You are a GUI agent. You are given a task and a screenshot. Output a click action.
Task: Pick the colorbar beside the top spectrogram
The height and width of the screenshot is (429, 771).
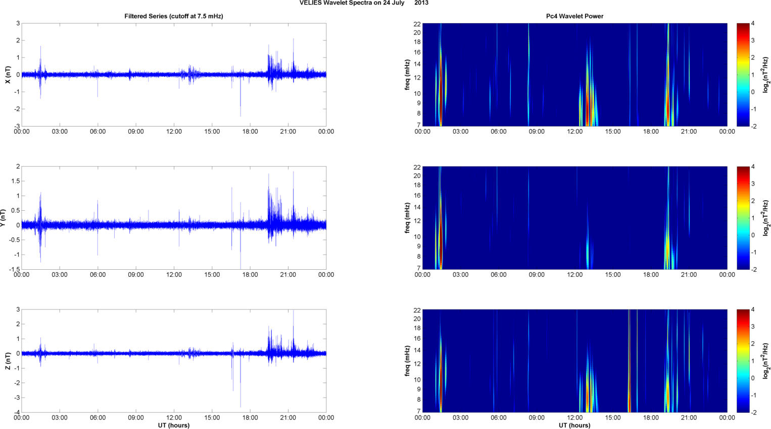pos(743,75)
